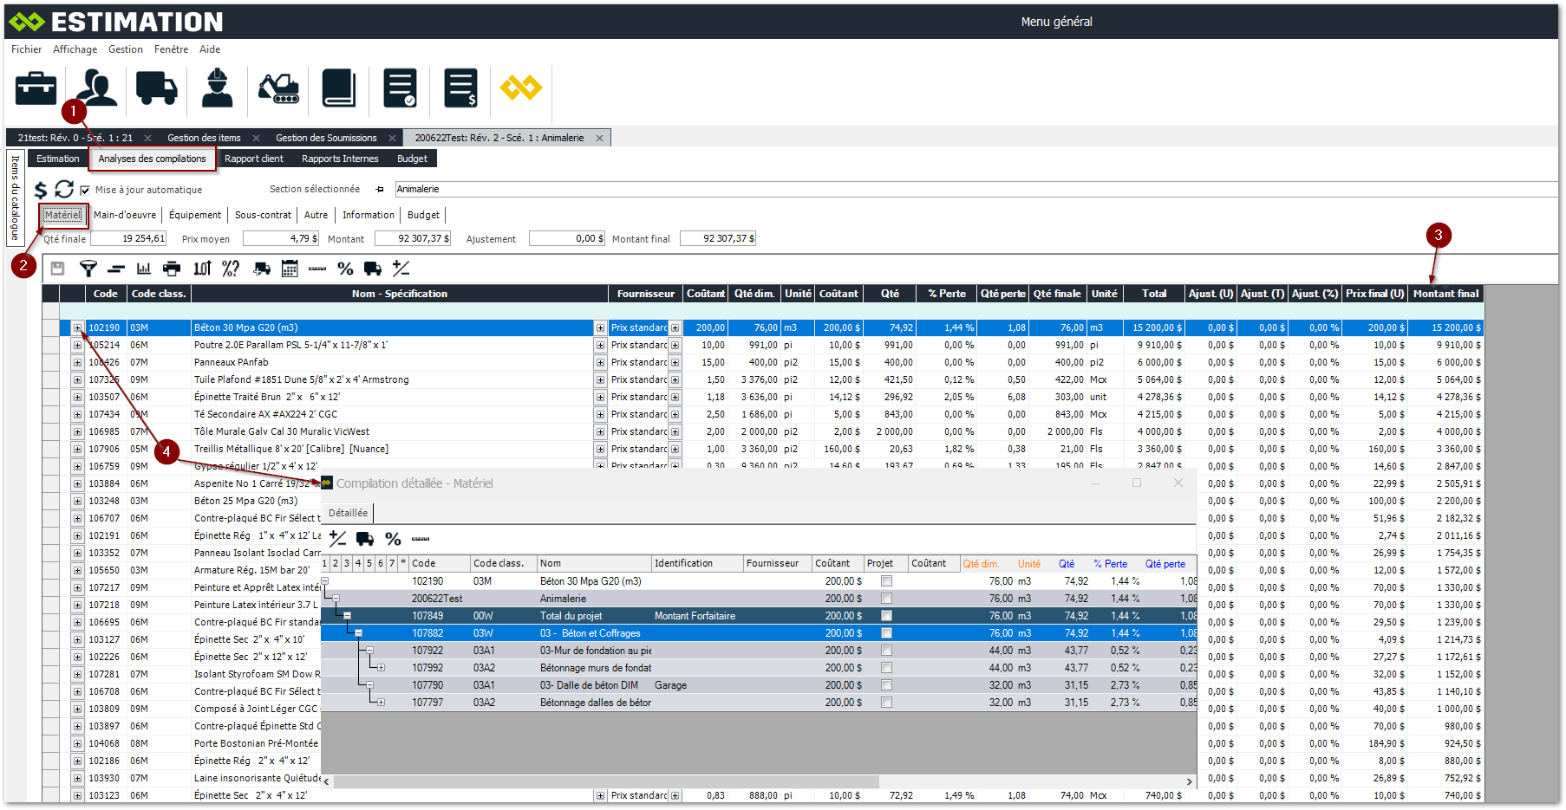Click the calendar icon in grid toolbar
Image resolution: width=1566 pixels, height=810 pixels.
coord(290,269)
